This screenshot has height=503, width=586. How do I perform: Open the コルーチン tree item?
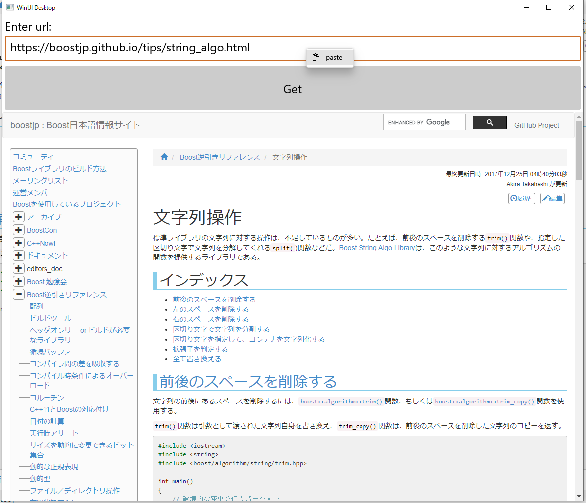[47, 398]
